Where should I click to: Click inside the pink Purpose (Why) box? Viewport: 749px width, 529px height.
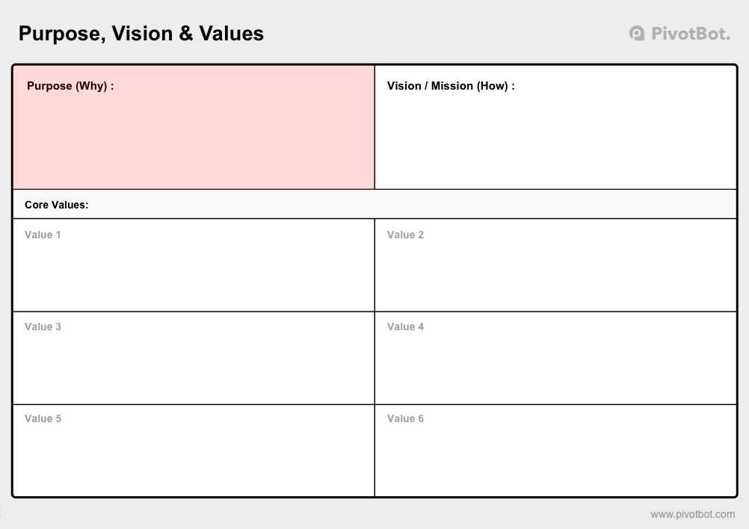click(194, 128)
